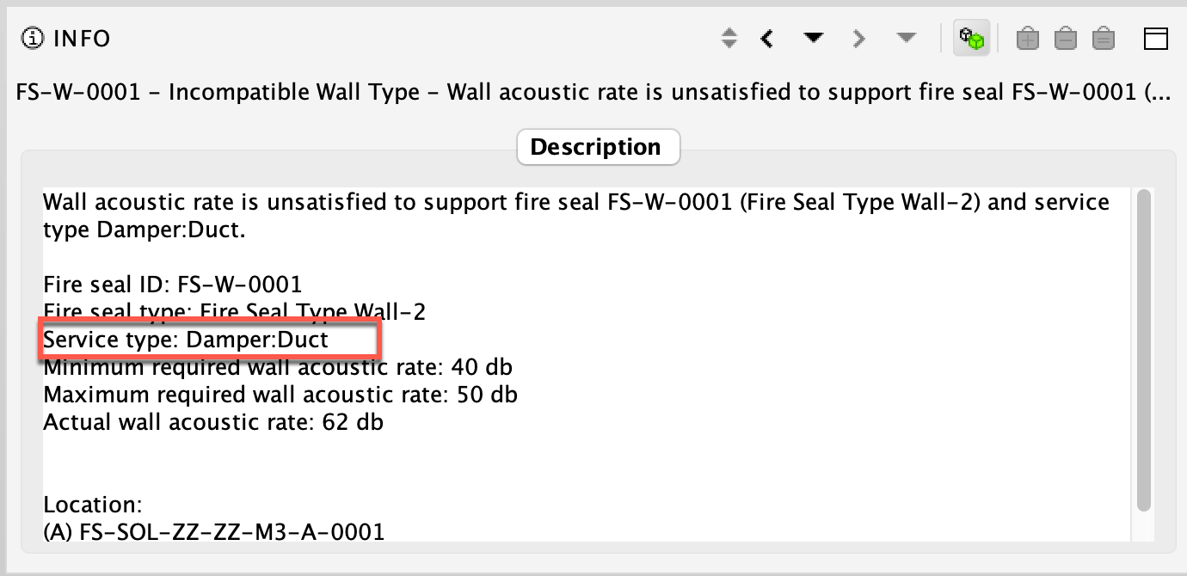This screenshot has width=1187, height=576.
Task: Click the bag icon with minus sign
Action: click(1066, 38)
